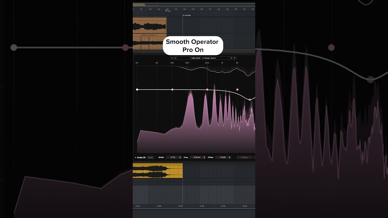Click bar 14 on the timeline ruler
Screen dimensions: 388x218
[184, 9]
